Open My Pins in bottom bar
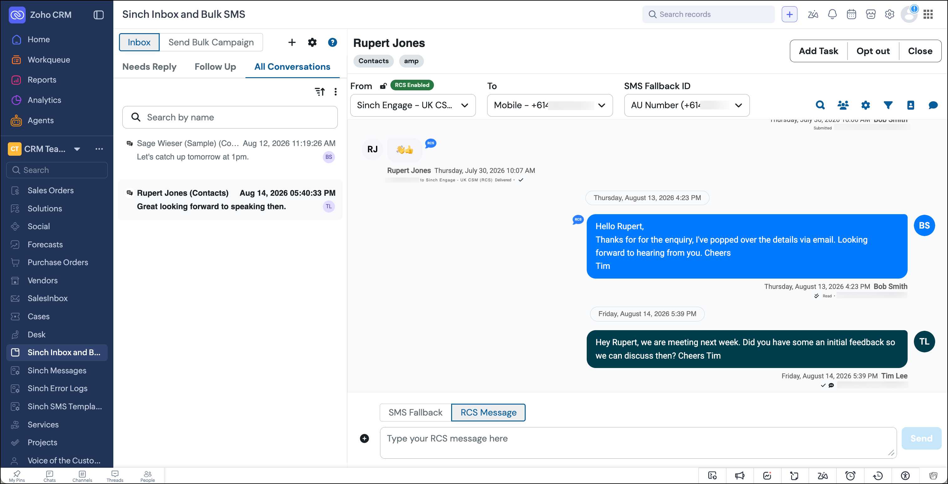Viewport: 948px width, 484px height. [17, 476]
